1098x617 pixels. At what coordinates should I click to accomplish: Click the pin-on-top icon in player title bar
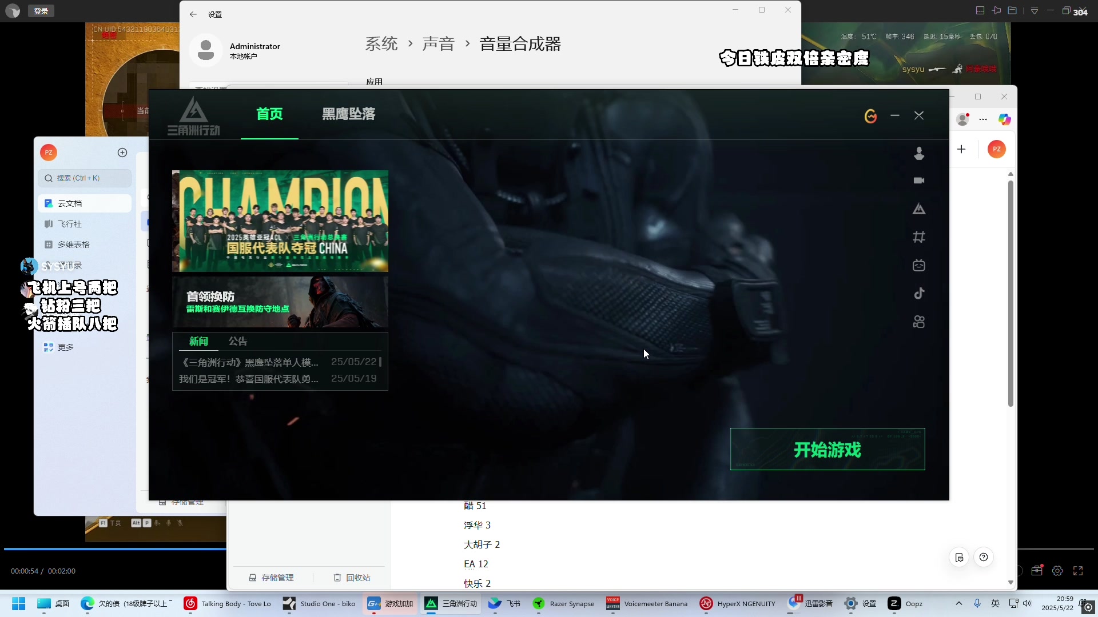[x=996, y=11]
